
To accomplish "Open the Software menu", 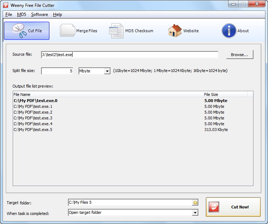I will pyautogui.click(x=40, y=14).
